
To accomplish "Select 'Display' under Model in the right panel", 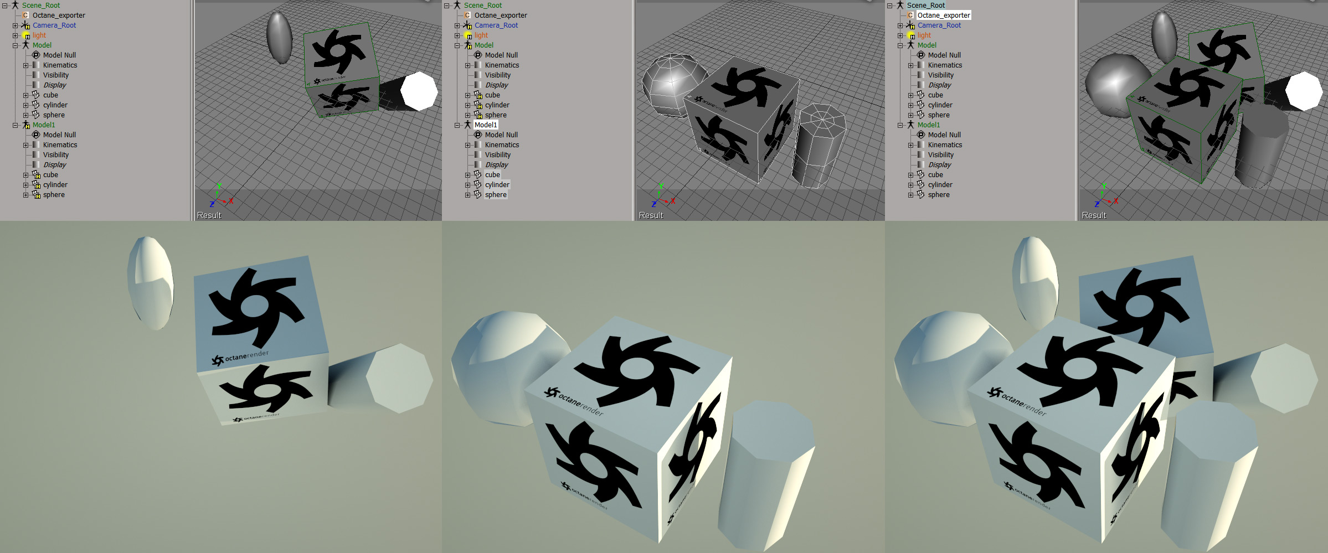I will [x=940, y=85].
